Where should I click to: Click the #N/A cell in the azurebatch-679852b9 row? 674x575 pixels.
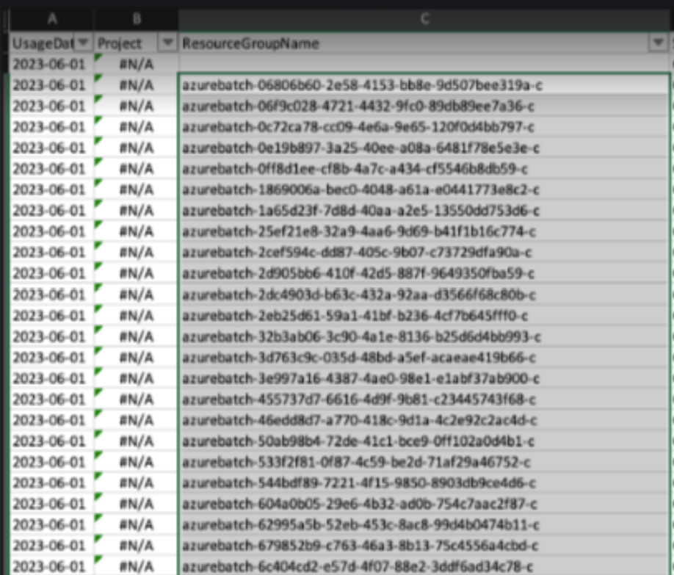tap(137, 546)
